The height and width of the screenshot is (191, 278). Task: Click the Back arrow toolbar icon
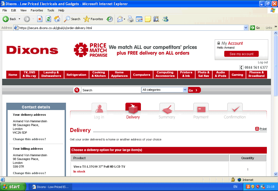pos(6,19)
